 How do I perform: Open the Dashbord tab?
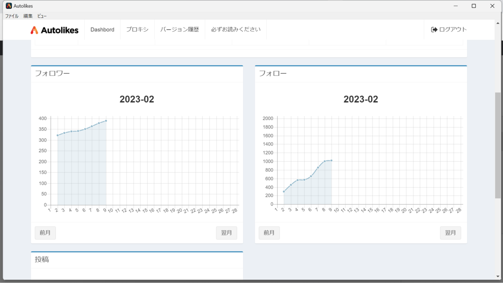coord(102,30)
